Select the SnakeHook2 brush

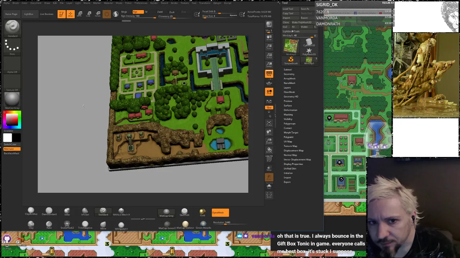67,225
